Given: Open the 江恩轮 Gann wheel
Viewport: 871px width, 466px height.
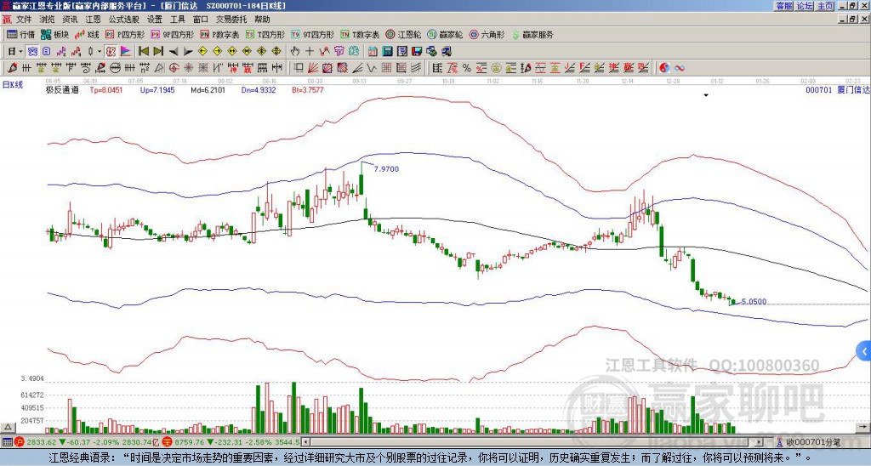Looking at the screenshot, I should (x=403, y=34).
